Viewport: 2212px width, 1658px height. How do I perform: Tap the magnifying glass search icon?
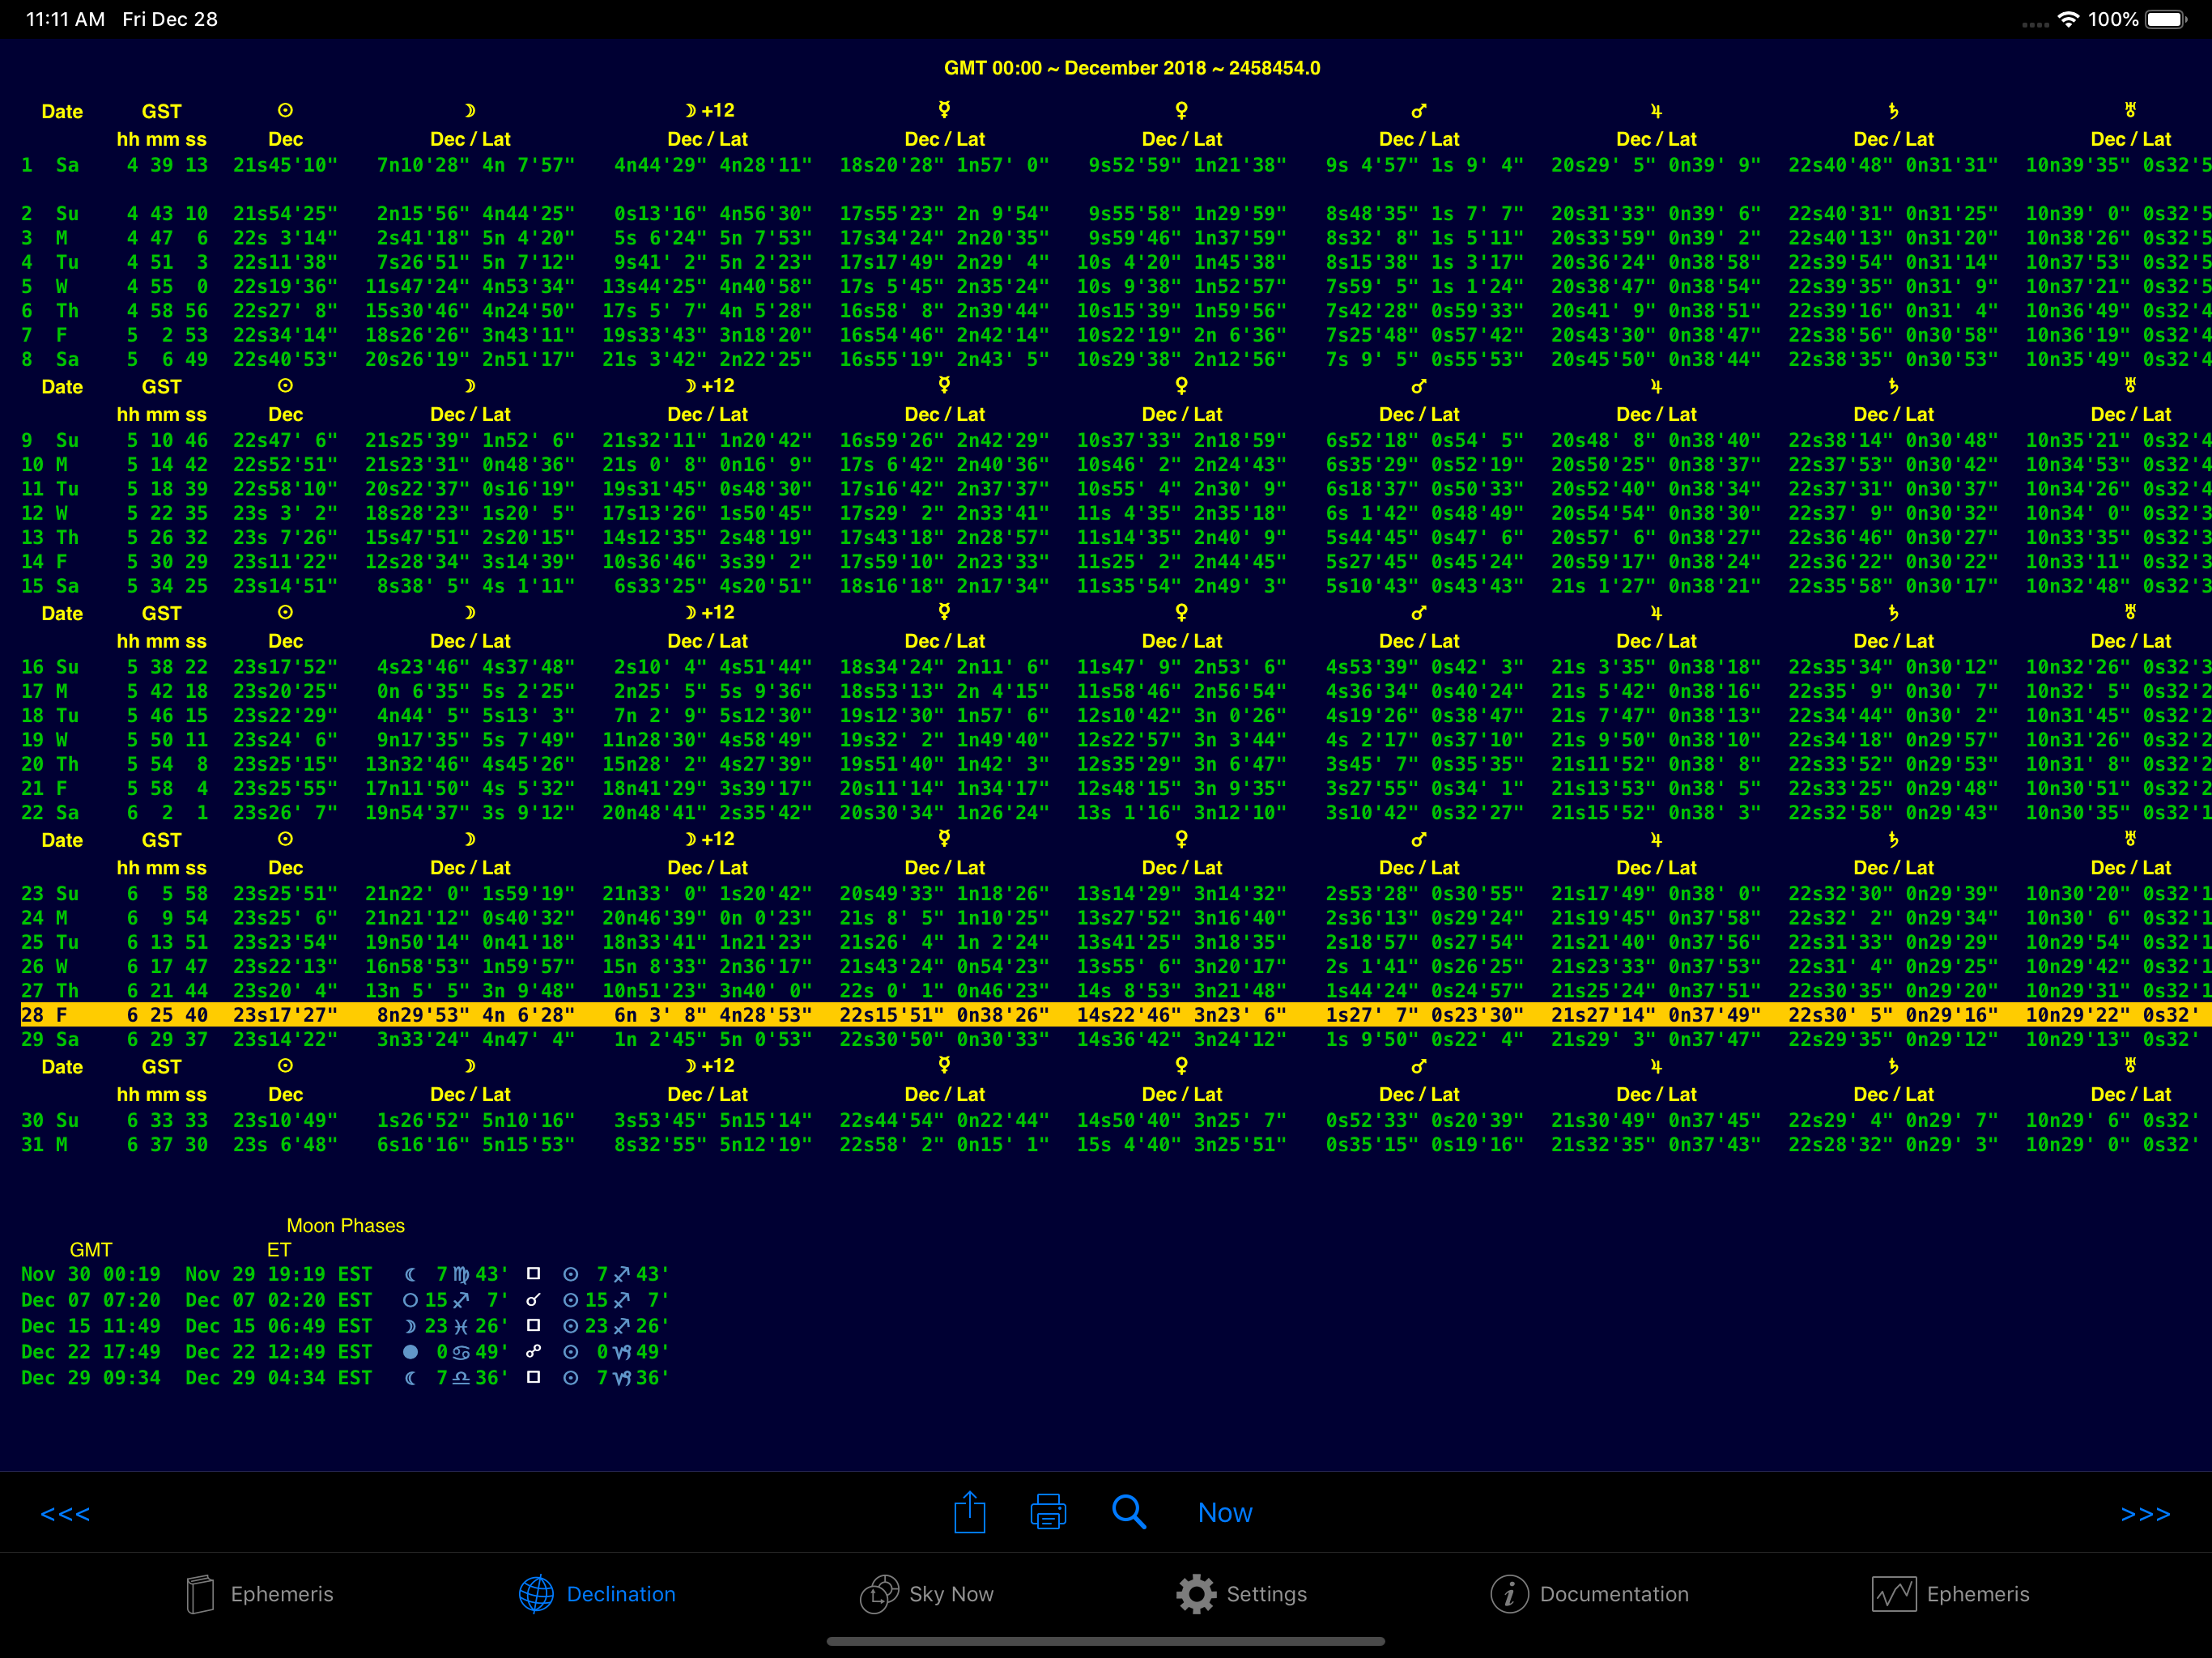pos(1129,1512)
